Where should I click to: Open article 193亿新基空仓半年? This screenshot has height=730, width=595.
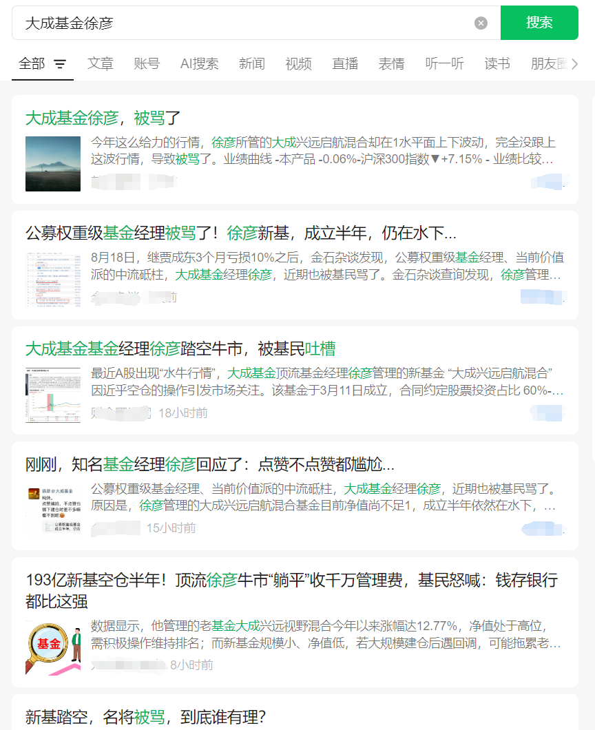pyautogui.click(x=291, y=590)
